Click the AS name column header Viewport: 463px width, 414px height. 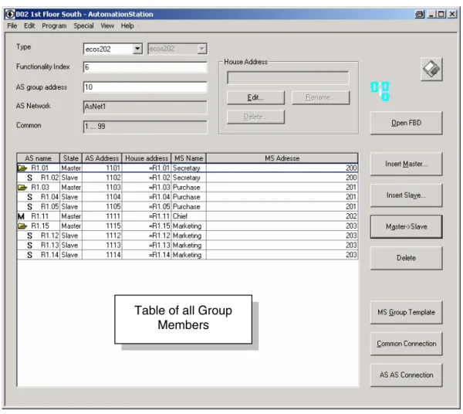point(38,158)
